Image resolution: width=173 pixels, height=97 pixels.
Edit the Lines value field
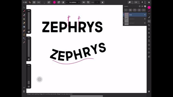(97, 2)
